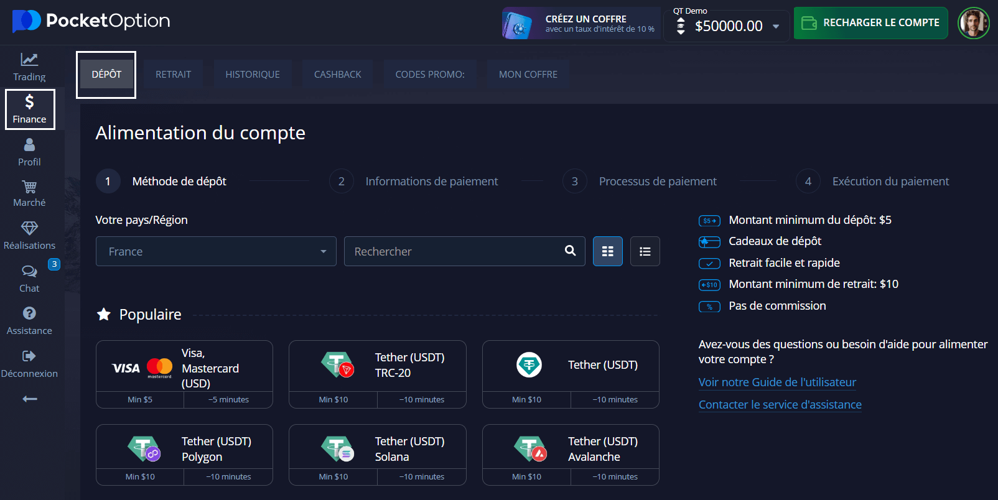998x500 pixels.
Task: Collapse sidebar with the left arrow
Action: [x=30, y=399]
